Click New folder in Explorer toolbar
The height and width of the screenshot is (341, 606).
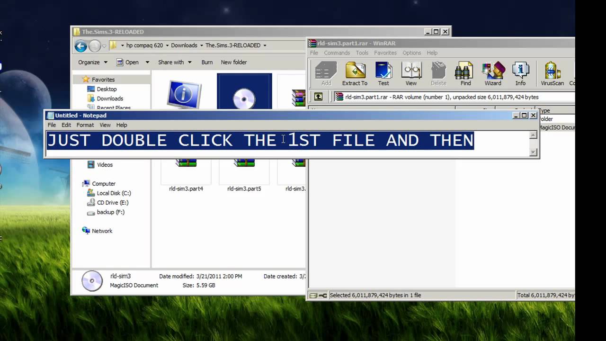[x=234, y=62]
